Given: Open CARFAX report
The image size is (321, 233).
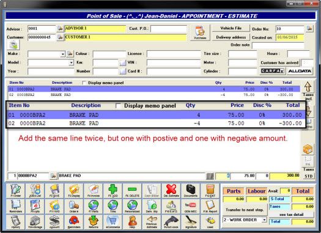Looking at the screenshot, I should [272, 71].
